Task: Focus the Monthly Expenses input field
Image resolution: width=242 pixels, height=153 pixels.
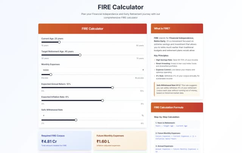Action: click(x=91, y=70)
